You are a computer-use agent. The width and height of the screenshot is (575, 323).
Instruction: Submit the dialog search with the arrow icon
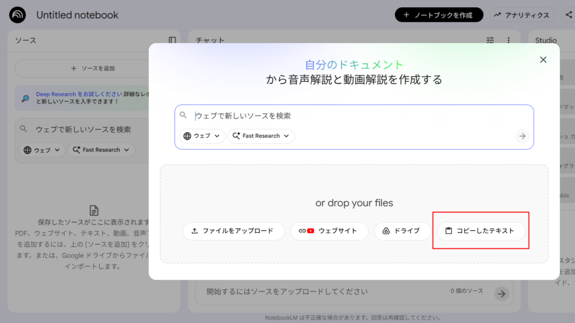click(522, 136)
